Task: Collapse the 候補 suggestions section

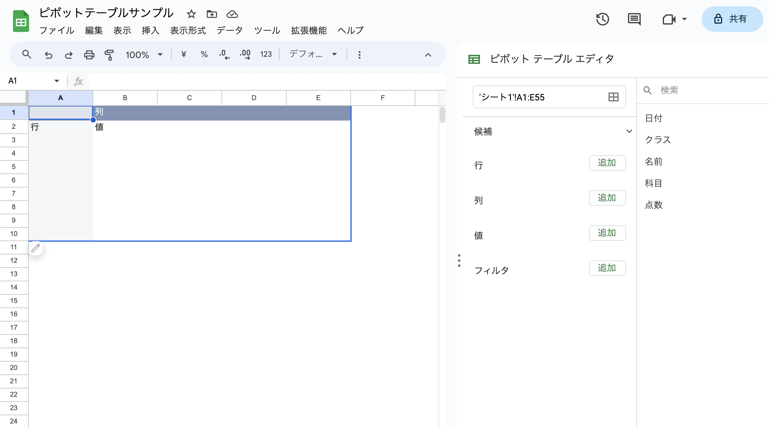Action: [x=628, y=131]
